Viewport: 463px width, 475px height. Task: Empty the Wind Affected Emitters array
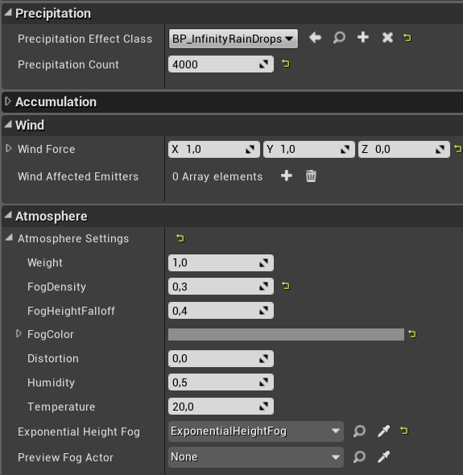(x=311, y=176)
